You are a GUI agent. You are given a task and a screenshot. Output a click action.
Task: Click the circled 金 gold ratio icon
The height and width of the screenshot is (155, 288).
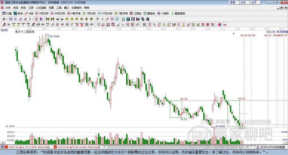click(x=164, y=24)
